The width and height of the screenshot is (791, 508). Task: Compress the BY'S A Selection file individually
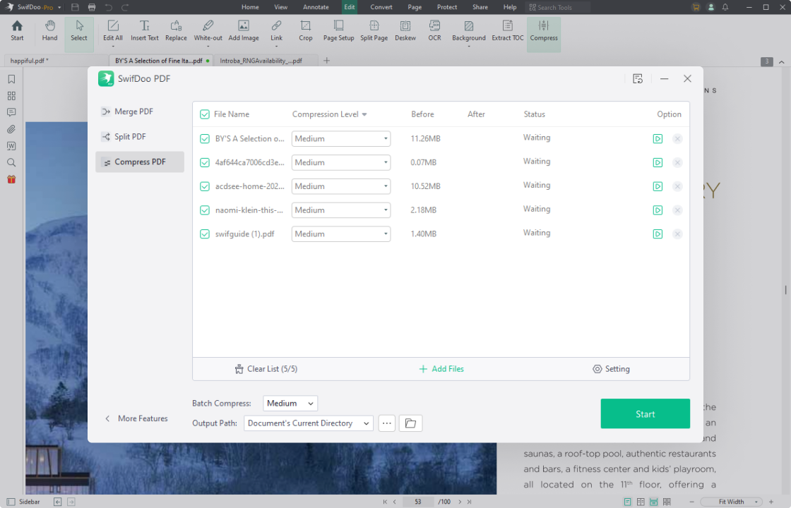pyautogui.click(x=658, y=138)
